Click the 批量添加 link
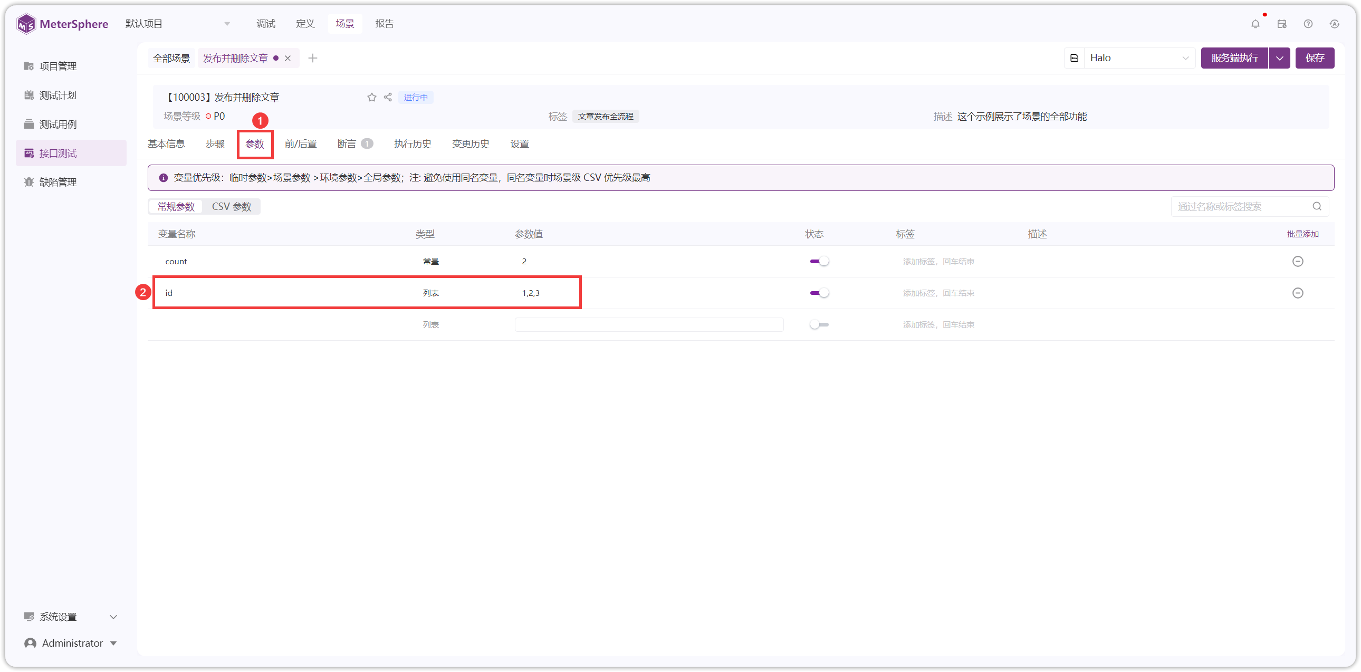Screen dimensions: 1361x672 click(1302, 234)
